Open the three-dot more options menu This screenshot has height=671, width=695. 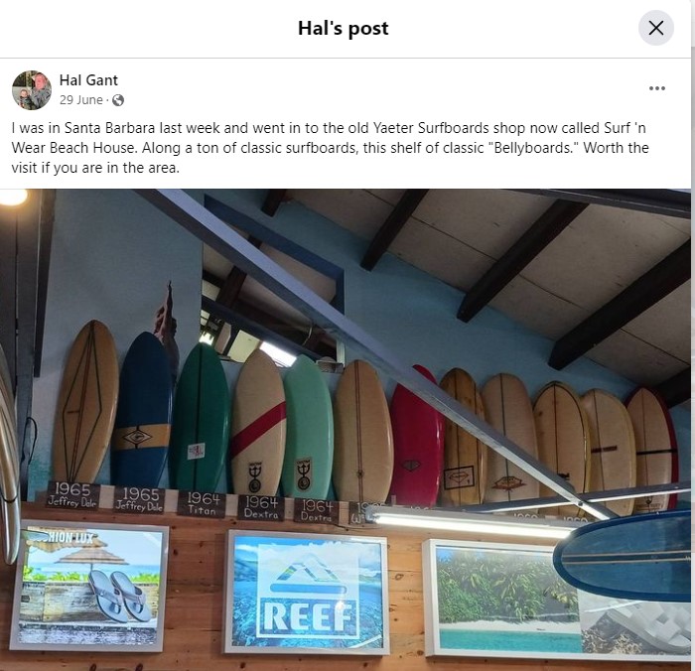657,88
